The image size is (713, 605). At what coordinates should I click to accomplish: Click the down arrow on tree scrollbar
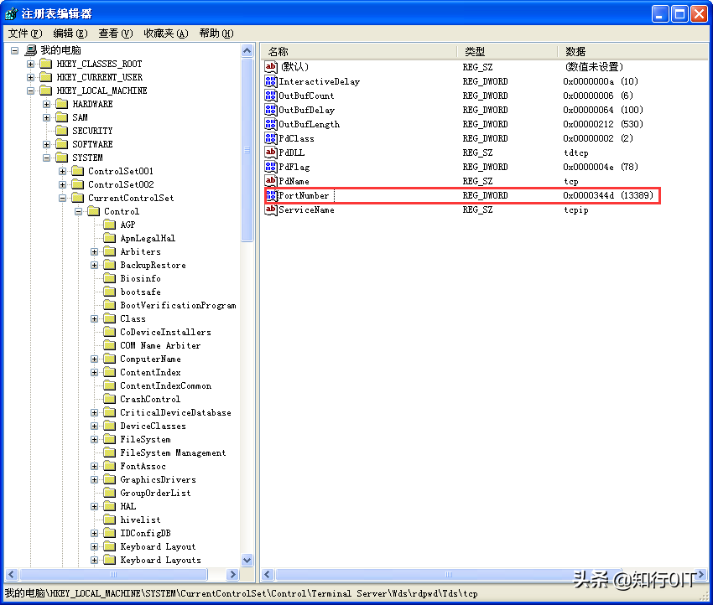[x=247, y=561]
